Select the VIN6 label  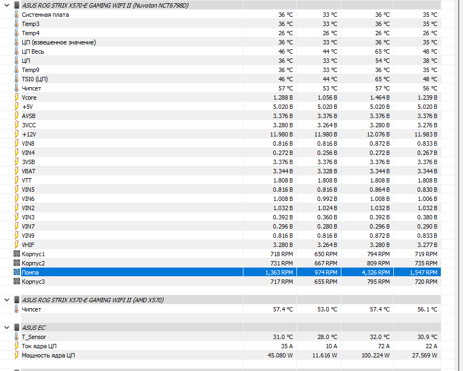28,199
